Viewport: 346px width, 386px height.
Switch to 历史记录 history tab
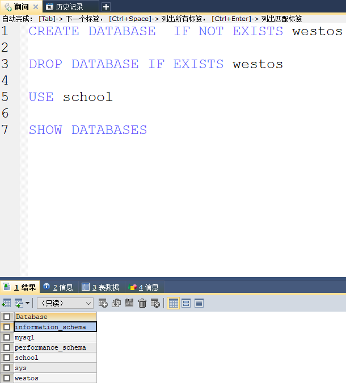[70, 7]
